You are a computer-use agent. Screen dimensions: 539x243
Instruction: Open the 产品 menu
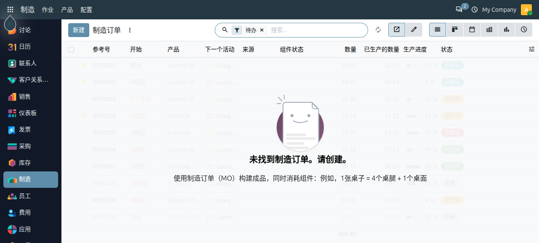67,10
